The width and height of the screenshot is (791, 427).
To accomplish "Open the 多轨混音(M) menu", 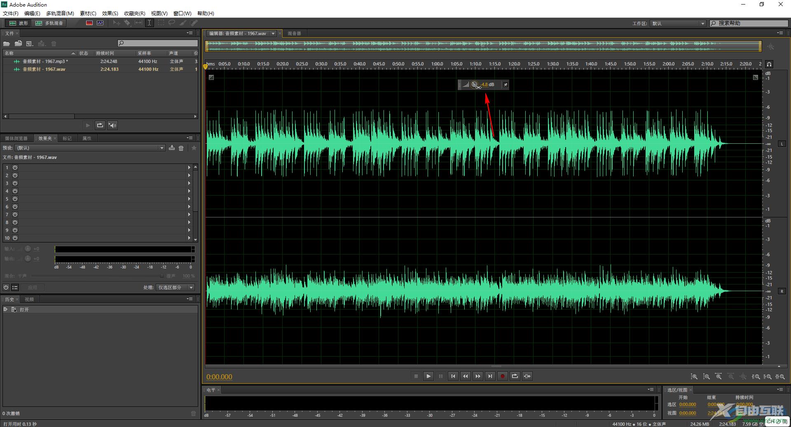I will pos(60,14).
